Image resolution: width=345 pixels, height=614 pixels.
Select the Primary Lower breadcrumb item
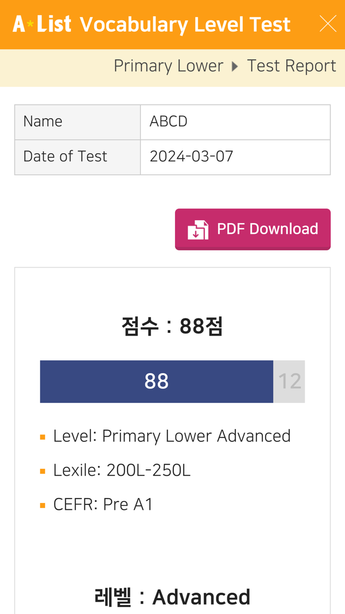pos(169,65)
